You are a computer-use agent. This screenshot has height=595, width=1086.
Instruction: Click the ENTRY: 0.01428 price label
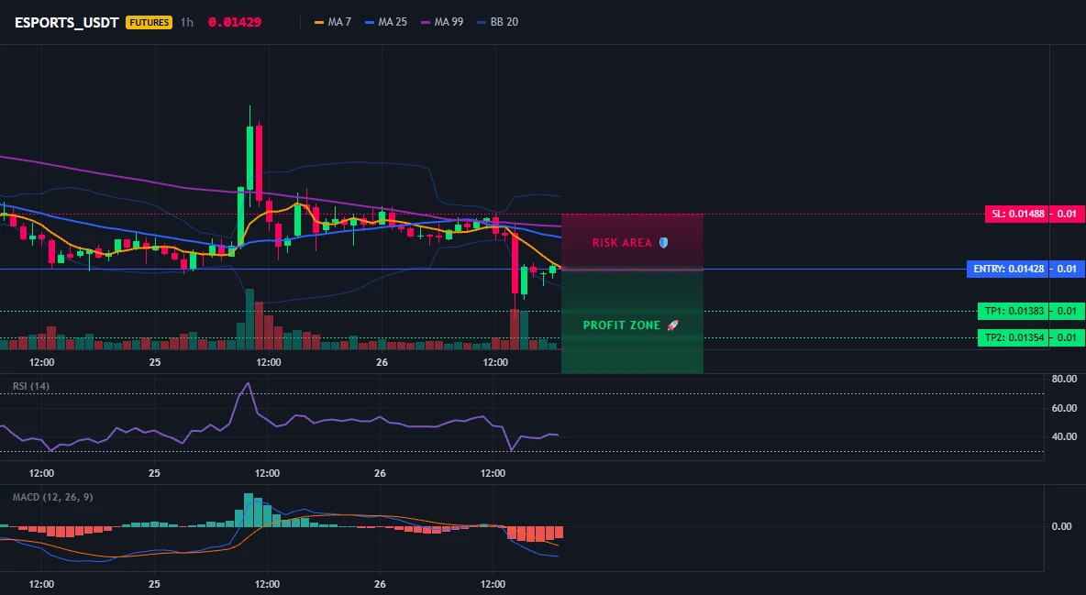point(1007,269)
